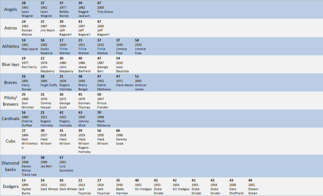Select the Cardinals team label
323x196 pixels.
pos(11,119)
